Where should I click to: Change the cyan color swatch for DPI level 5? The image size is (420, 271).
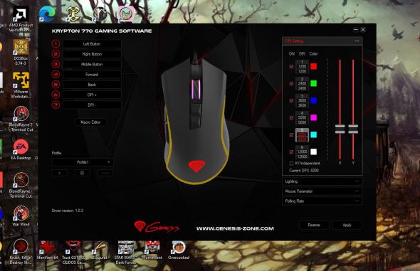(313, 135)
